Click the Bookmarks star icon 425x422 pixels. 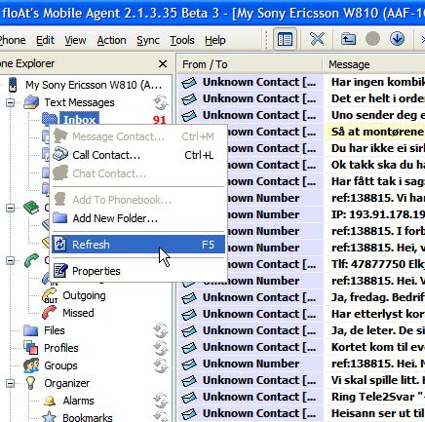pyautogui.click(x=50, y=416)
